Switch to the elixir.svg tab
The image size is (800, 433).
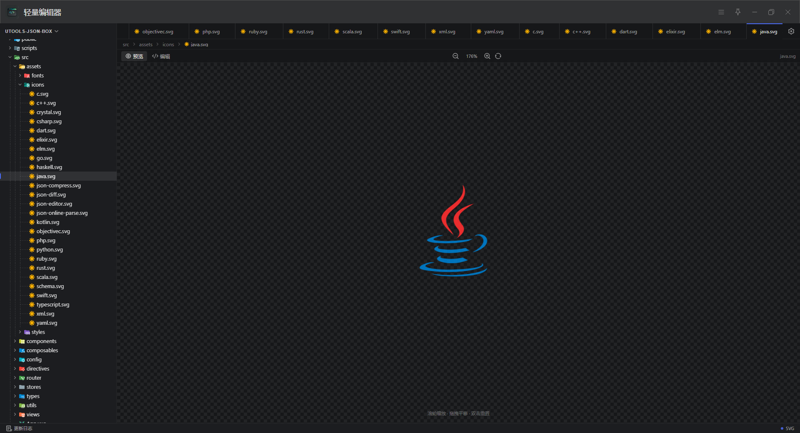[x=676, y=32]
